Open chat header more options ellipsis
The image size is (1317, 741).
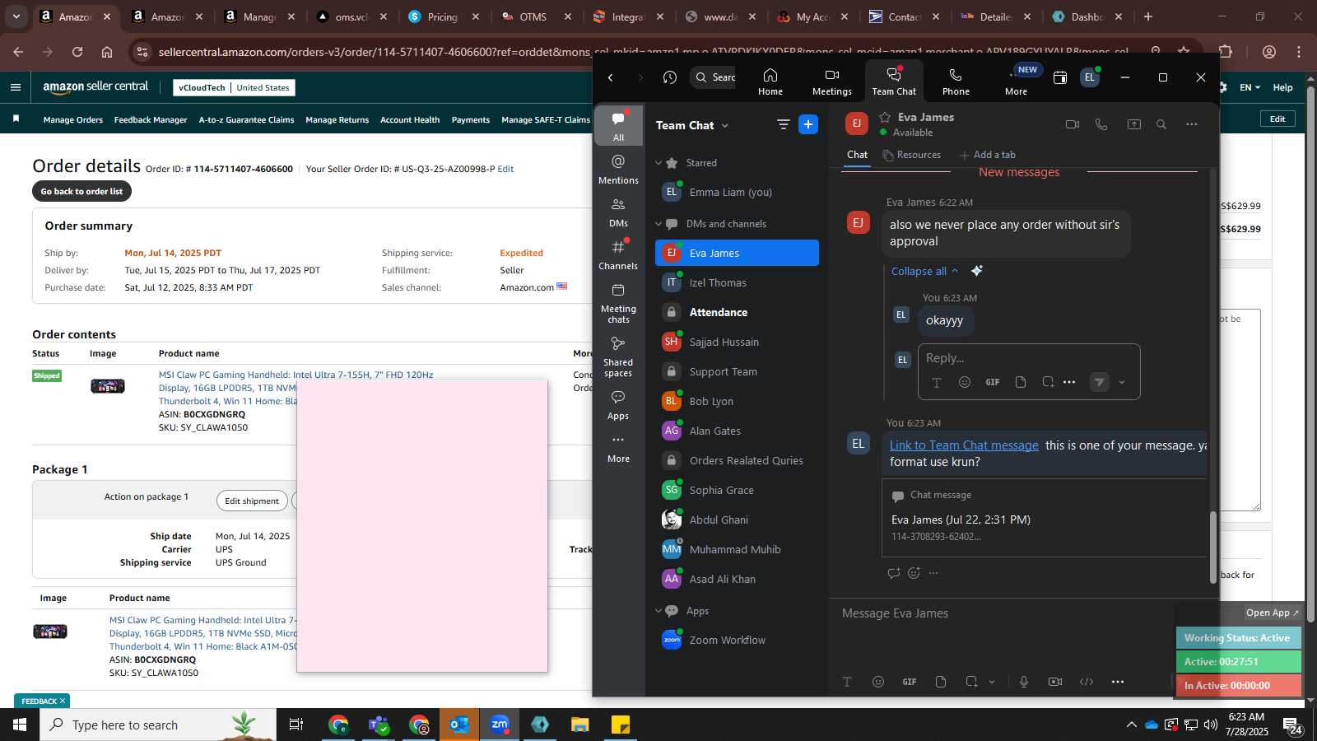(x=1191, y=124)
